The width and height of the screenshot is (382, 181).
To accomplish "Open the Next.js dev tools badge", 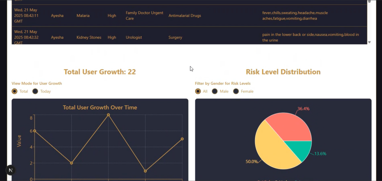I will (x=11, y=170).
